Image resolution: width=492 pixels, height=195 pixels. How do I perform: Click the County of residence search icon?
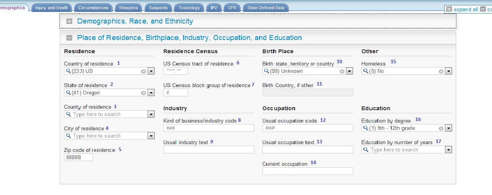pyautogui.click(x=69, y=114)
